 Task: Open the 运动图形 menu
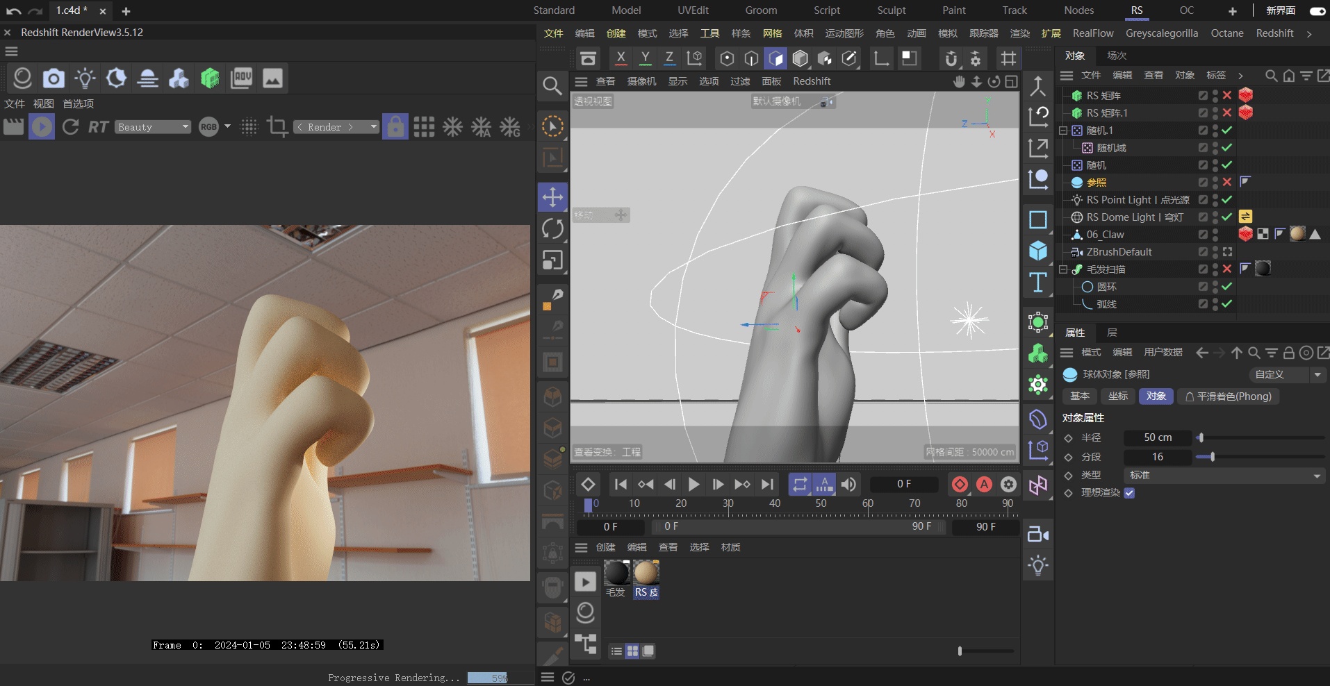(844, 33)
